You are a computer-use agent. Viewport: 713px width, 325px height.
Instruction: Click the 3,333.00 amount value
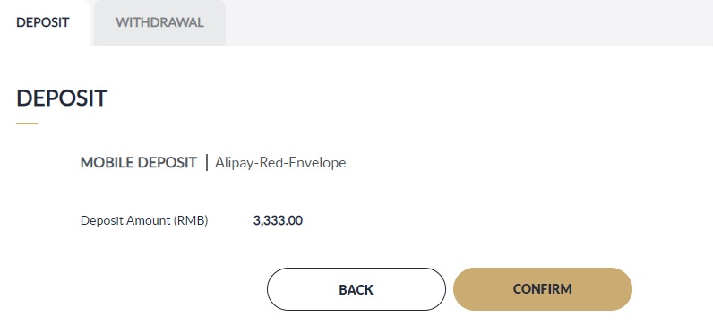point(278,220)
